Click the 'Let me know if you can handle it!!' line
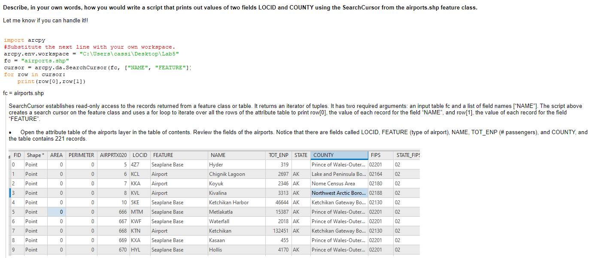Viewport: 589px width, 258px height. coord(46,21)
